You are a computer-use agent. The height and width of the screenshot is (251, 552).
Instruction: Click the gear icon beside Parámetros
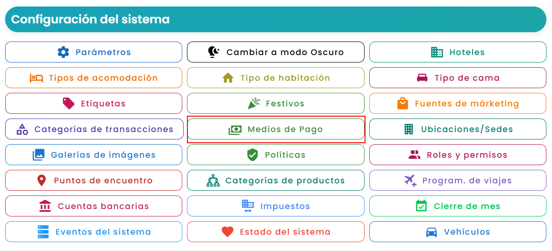pyautogui.click(x=64, y=52)
